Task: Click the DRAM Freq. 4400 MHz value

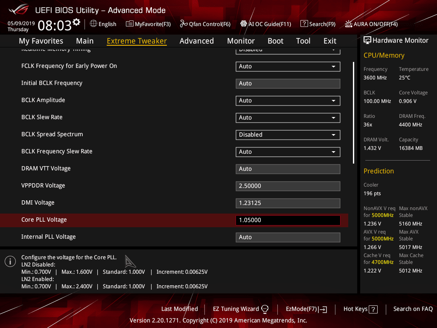Action: pos(410,125)
